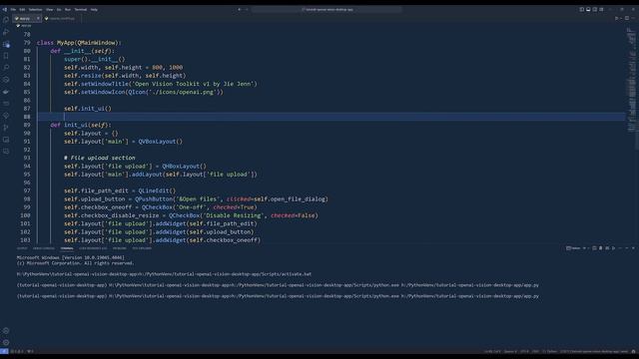Close the terminal panel
The height and width of the screenshot is (359, 639).
pyautogui.click(x=633, y=248)
